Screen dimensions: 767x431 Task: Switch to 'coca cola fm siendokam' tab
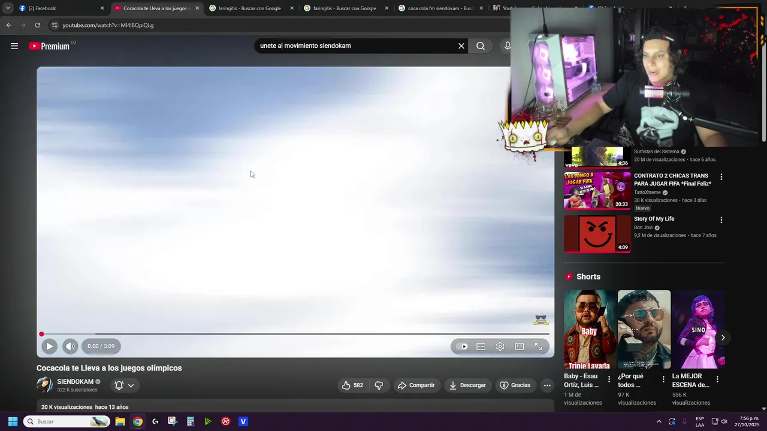click(x=441, y=8)
